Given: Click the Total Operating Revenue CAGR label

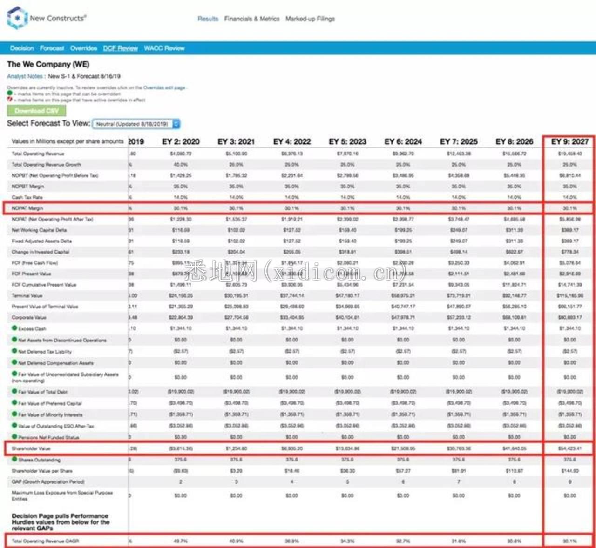Looking at the screenshot, I should [x=46, y=541].
